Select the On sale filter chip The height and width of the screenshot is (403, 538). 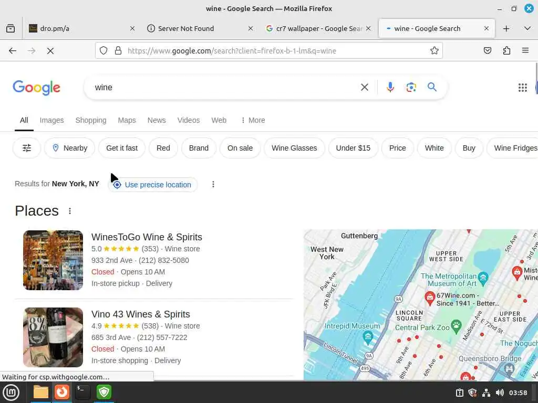click(x=240, y=148)
